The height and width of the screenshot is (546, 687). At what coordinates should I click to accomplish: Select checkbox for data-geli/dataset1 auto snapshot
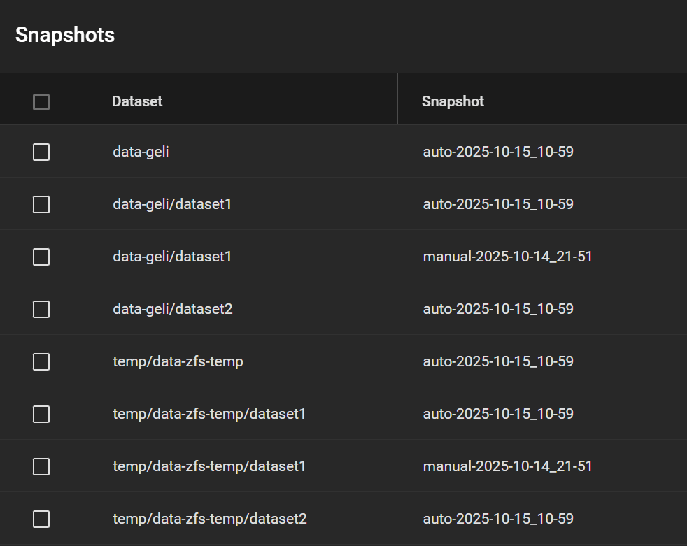(41, 204)
